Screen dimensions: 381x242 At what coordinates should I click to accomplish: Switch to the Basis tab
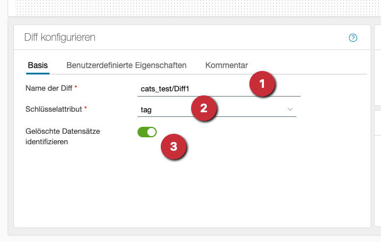click(x=37, y=65)
